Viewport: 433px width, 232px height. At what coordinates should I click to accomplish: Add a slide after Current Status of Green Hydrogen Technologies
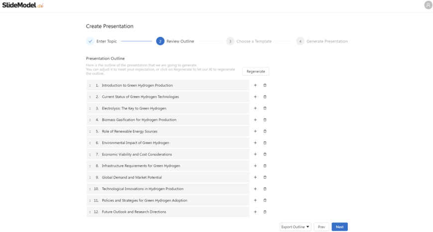click(255, 97)
